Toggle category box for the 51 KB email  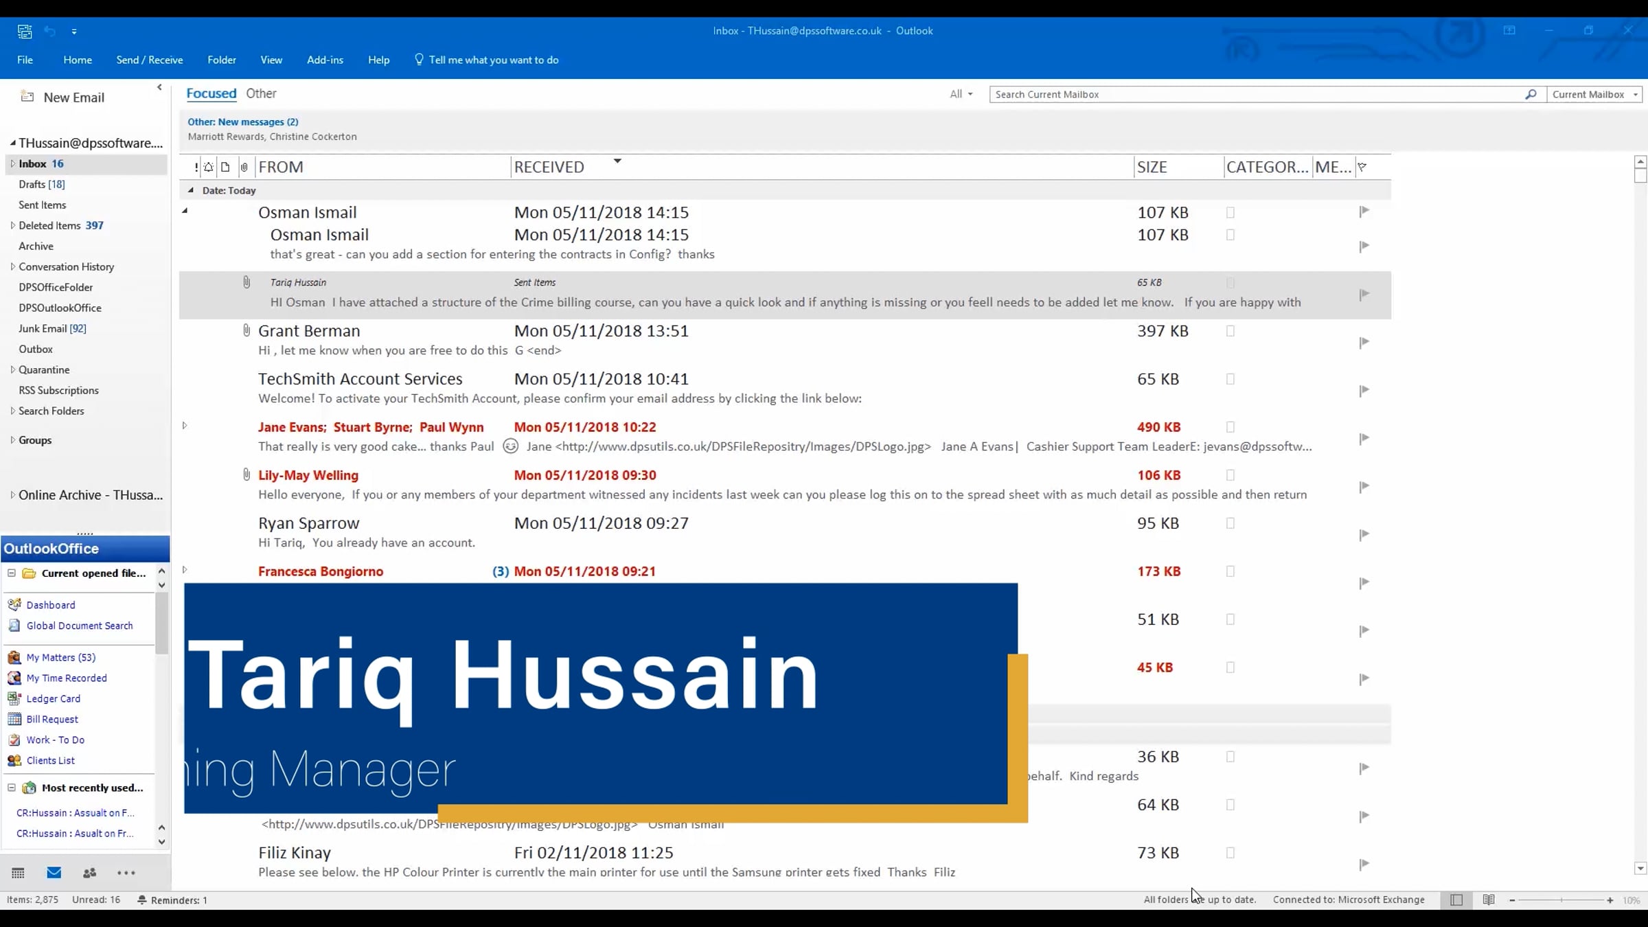point(1231,619)
